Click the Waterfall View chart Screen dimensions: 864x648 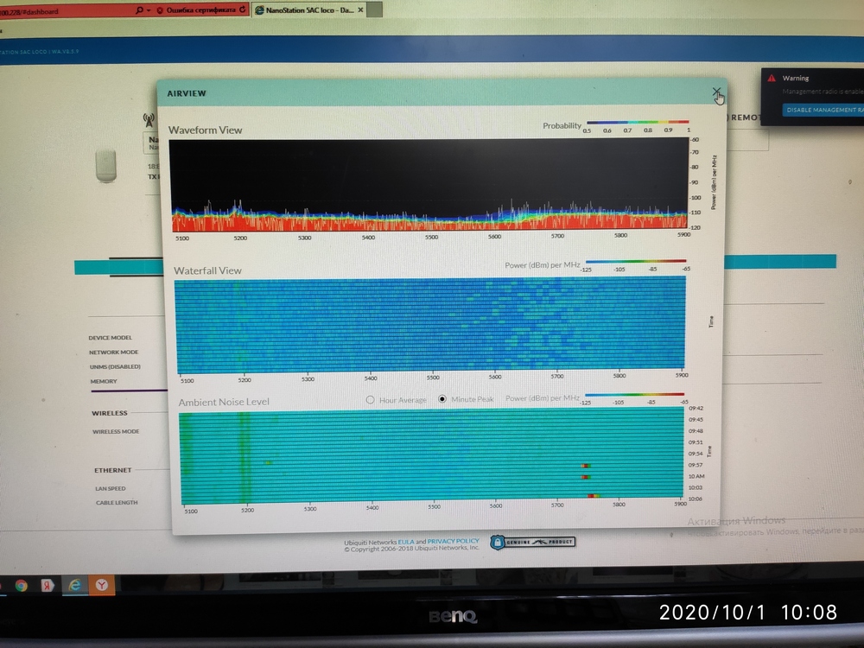(x=429, y=325)
